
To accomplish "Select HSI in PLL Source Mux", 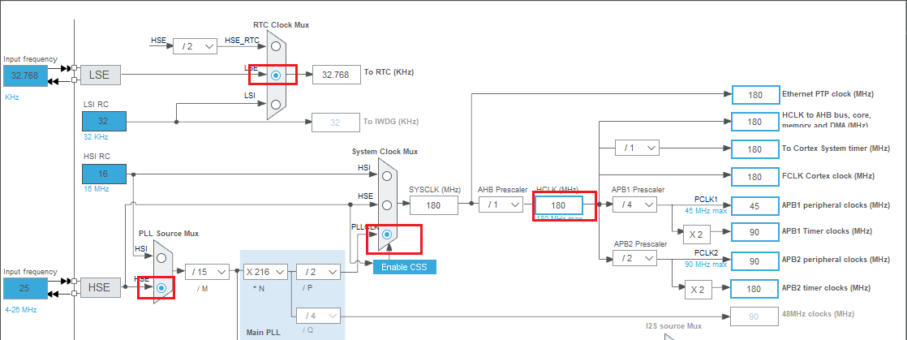I will tap(162, 258).
